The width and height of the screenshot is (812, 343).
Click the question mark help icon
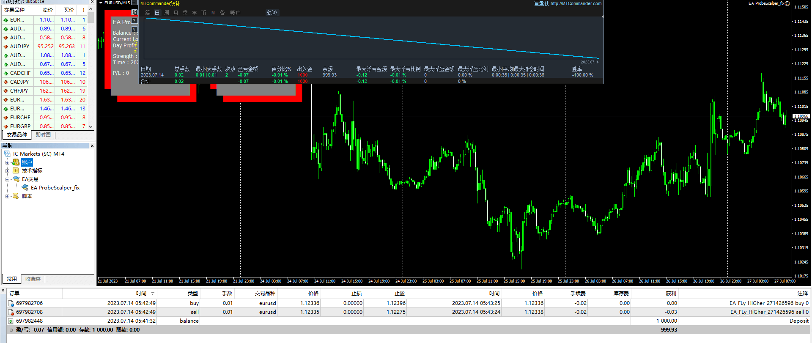[x=134, y=21]
